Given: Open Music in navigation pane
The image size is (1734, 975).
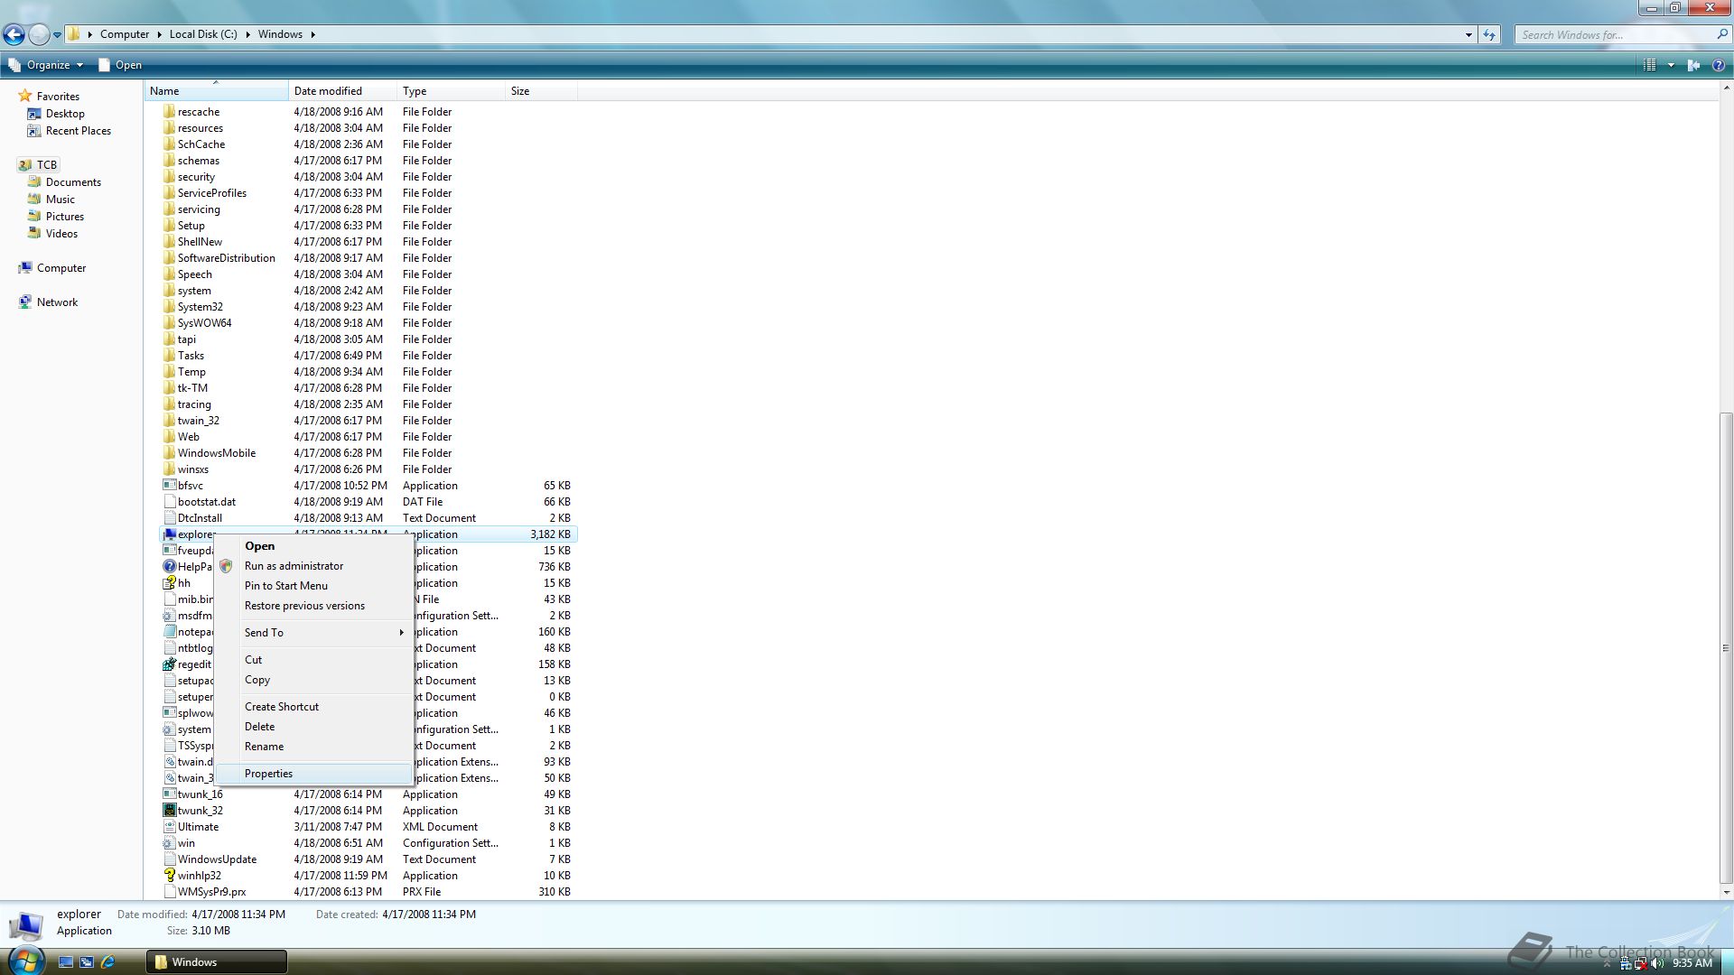Looking at the screenshot, I should click(x=51, y=200).
